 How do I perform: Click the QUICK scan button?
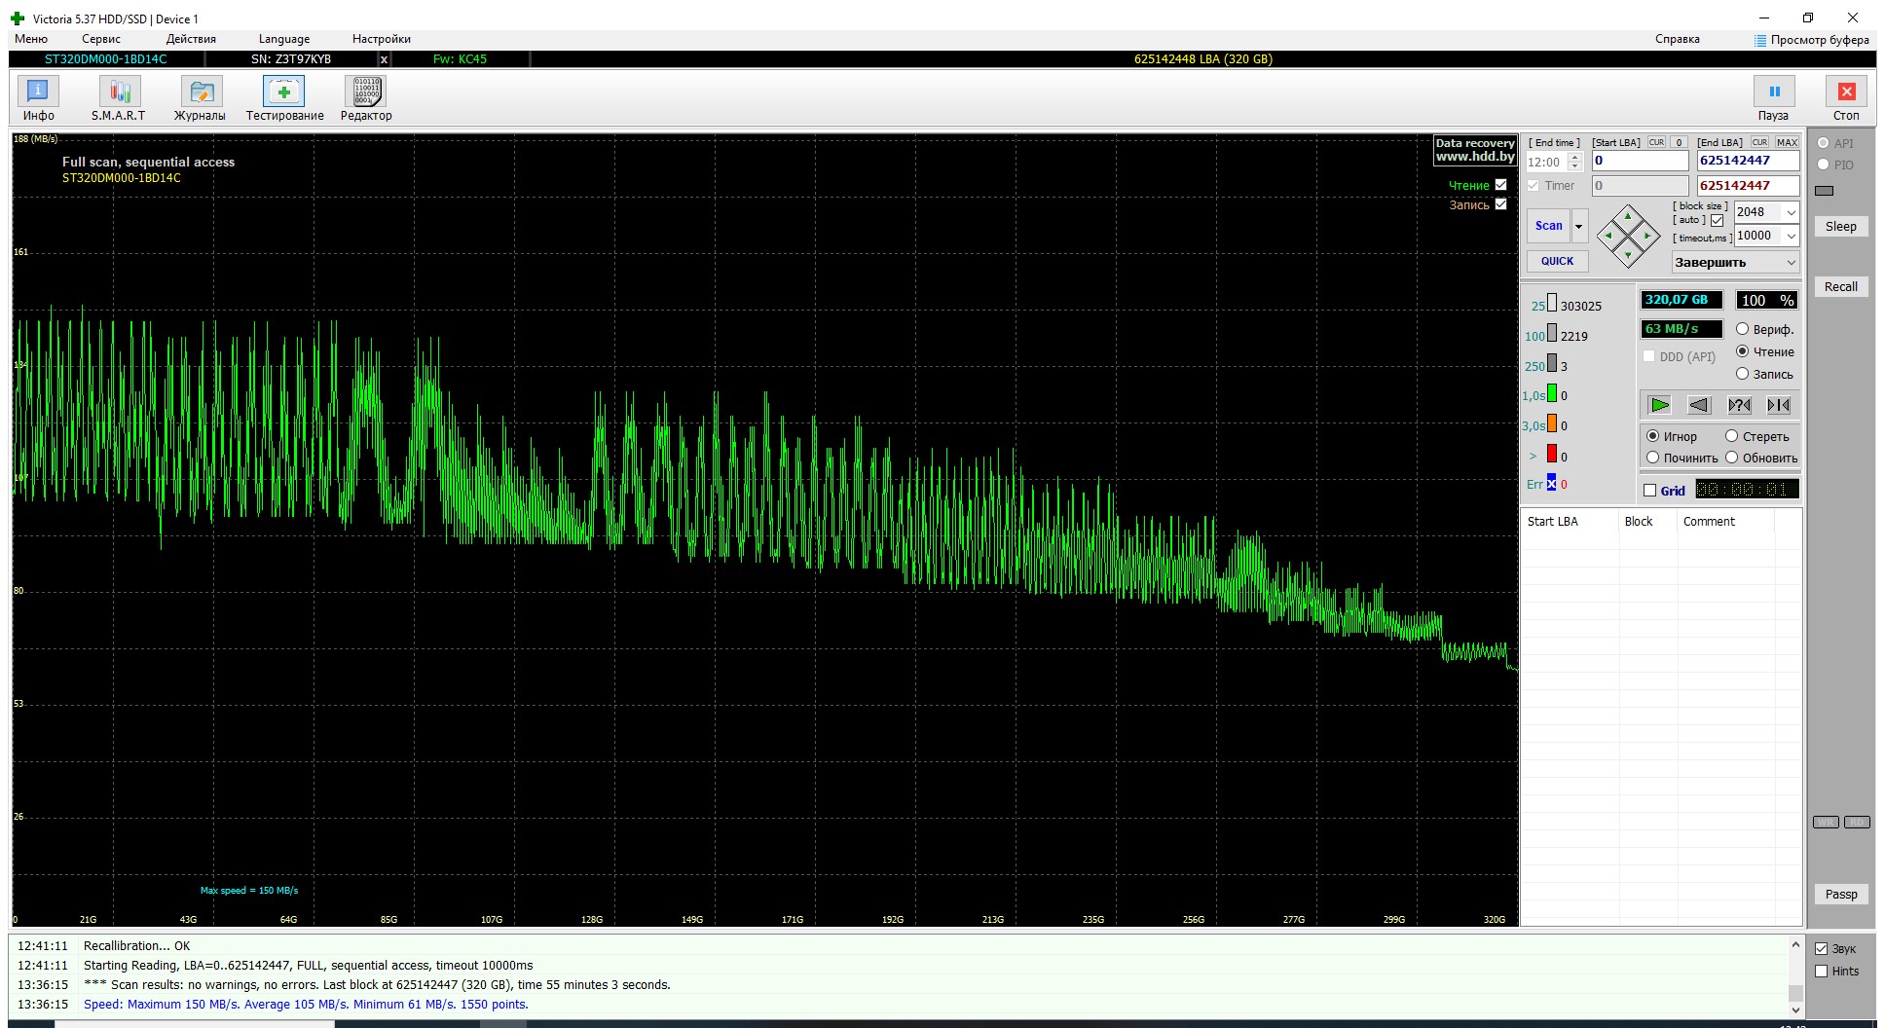click(1557, 261)
